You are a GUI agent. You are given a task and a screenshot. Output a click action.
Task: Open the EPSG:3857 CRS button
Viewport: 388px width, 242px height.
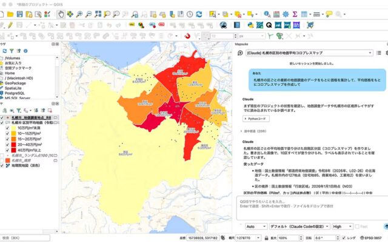tap(370, 238)
